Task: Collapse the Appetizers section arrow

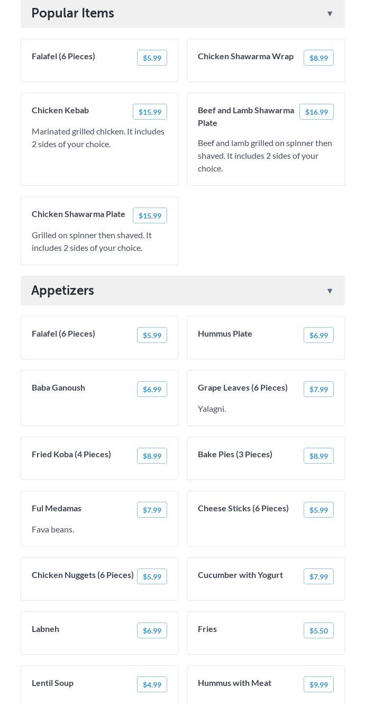Action: pyautogui.click(x=330, y=291)
